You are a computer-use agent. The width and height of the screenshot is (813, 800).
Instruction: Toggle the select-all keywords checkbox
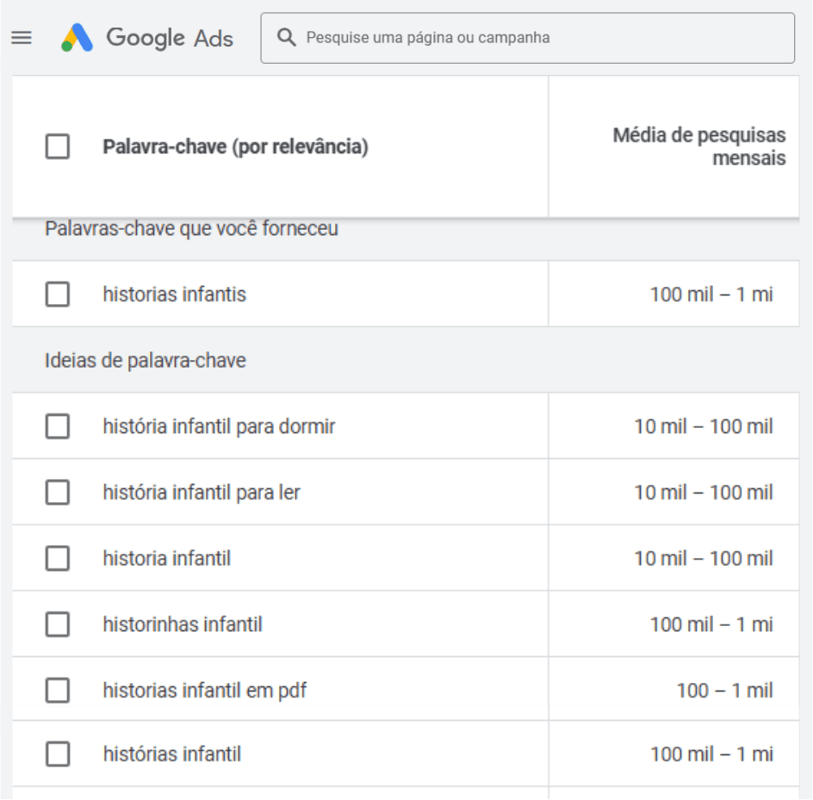click(x=58, y=147)
